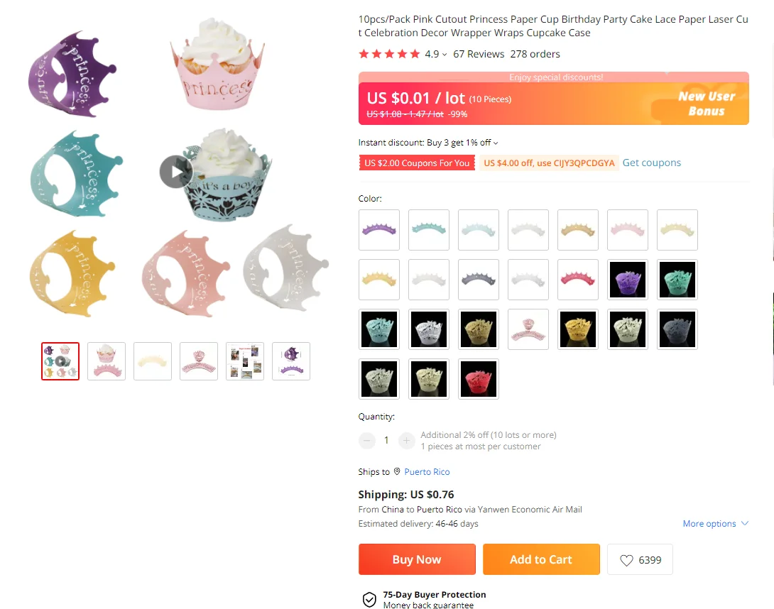View the second thumbnail with pink cupcake
This screenshot has height=609, width=774.
coord(107,361)
